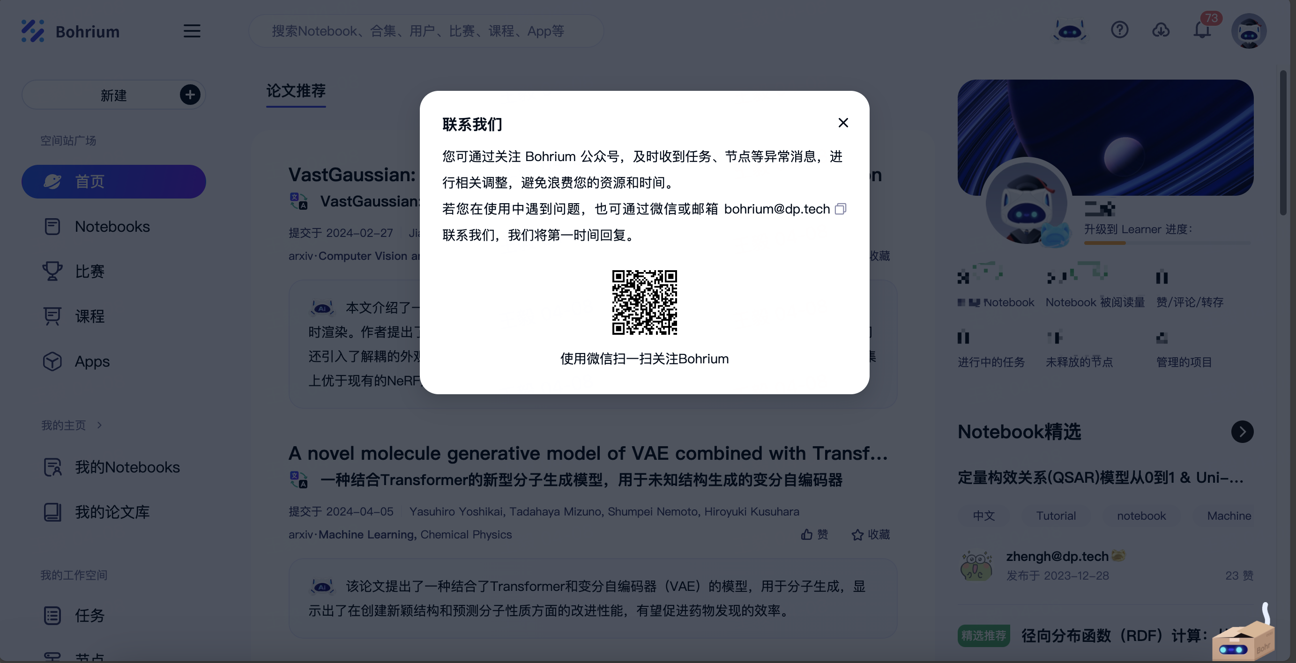Open the VastGaussian paper title
Viewport: 1296px width, 663px height.
[x=352, y=175]
